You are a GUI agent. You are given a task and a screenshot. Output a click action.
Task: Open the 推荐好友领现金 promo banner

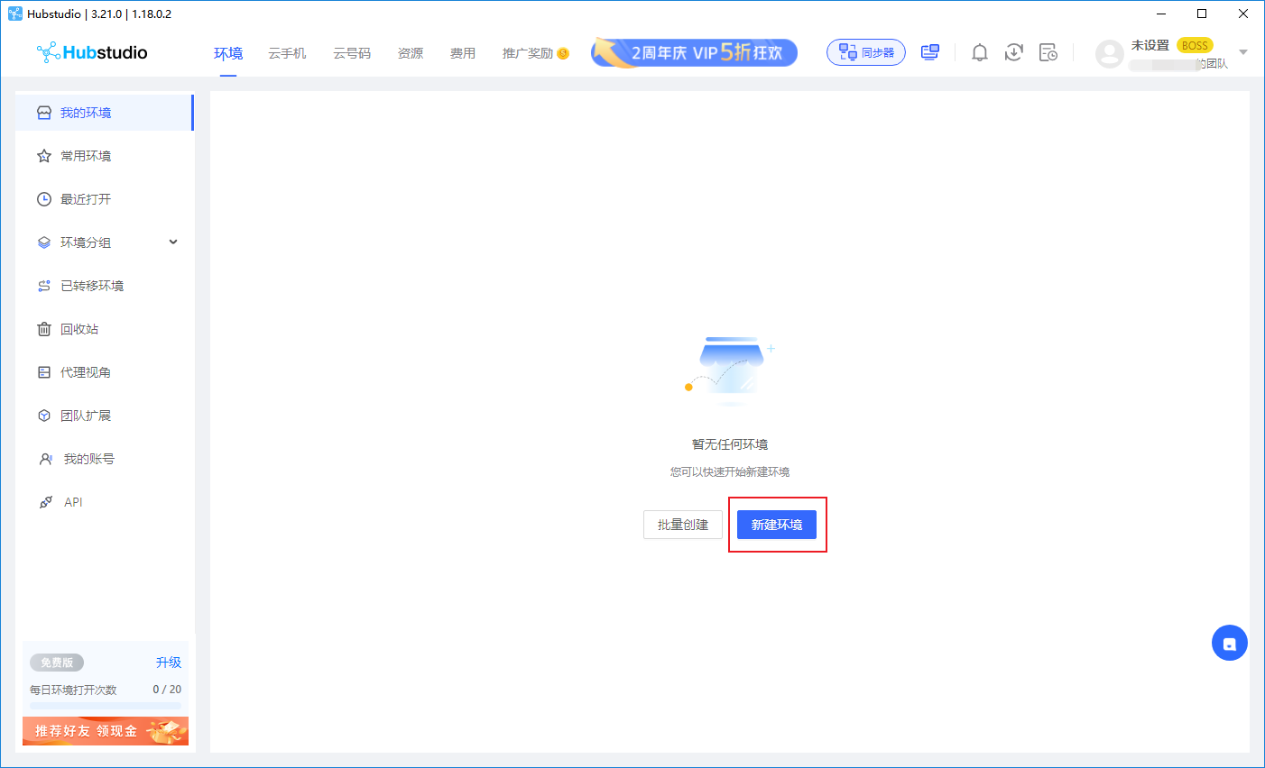coord(106,731)
